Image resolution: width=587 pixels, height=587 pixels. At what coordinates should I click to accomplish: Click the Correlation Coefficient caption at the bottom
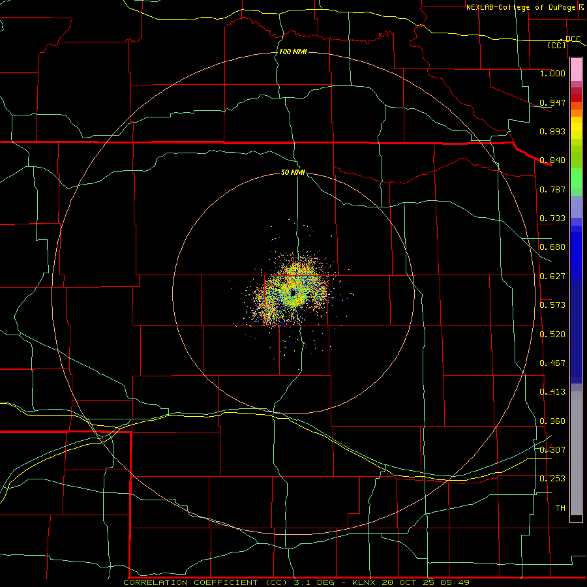click(x=206, y=582)
